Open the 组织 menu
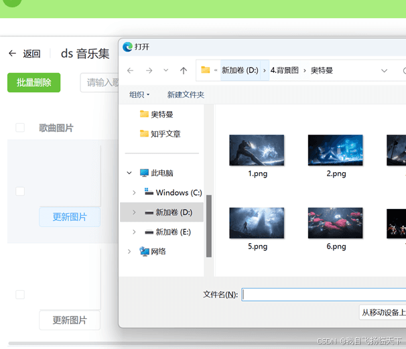This screenshot has height=349, width=406. point(139,94)
